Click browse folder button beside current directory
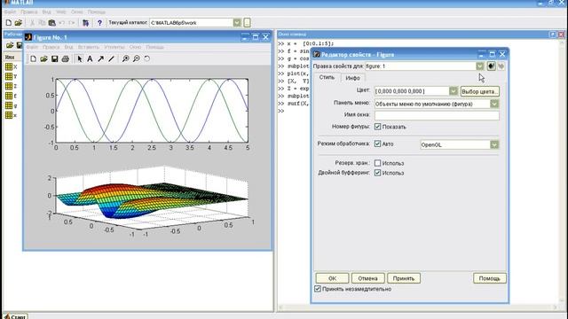 pos(247,23)
